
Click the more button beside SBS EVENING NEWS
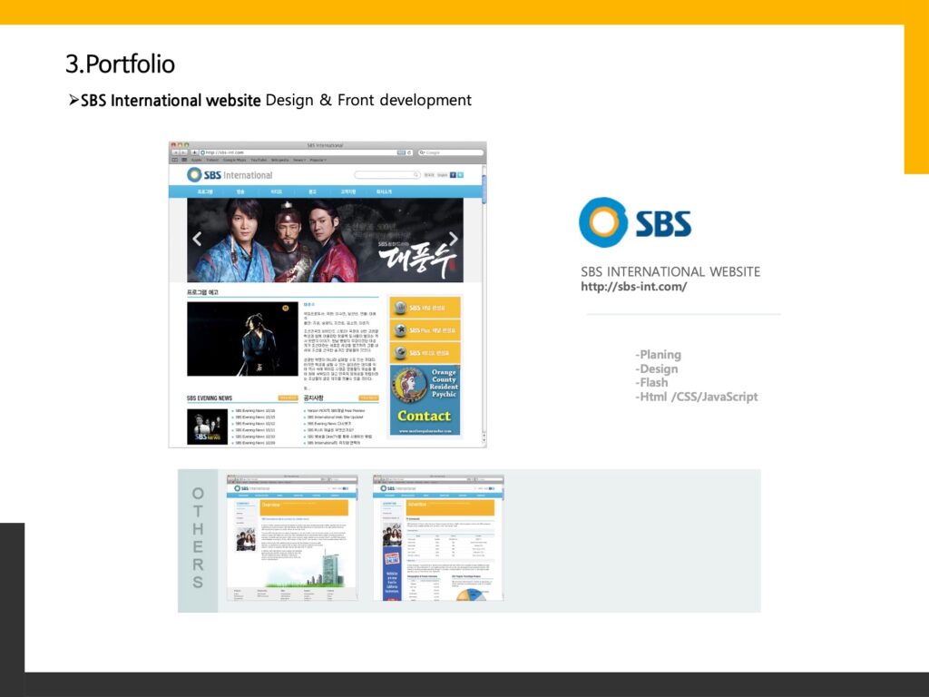(x=288, y=398)
